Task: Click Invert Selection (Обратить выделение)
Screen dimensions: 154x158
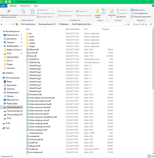Action: click(141, 17)
